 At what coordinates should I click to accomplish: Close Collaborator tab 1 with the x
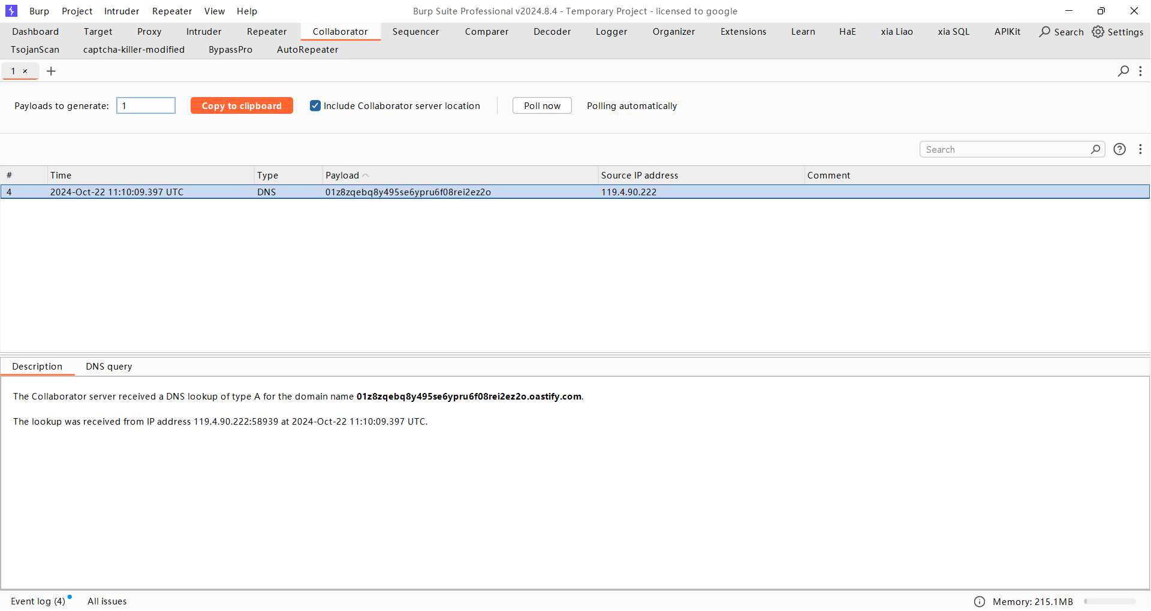coord(25,71)
